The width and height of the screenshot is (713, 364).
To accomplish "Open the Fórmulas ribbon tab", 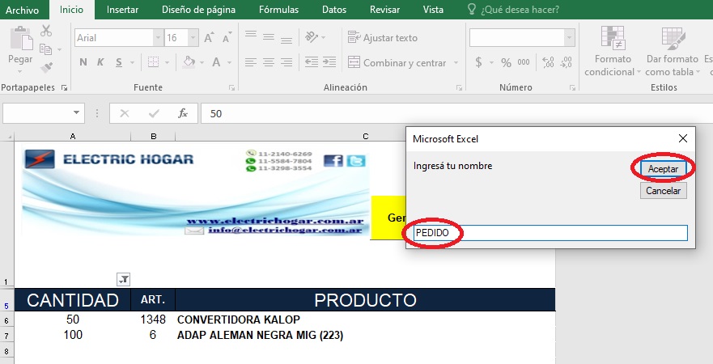I will [x=278, y=10].
